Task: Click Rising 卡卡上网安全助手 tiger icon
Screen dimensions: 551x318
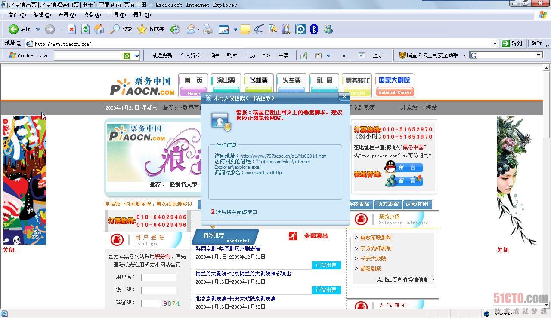Action: [x=402, y=55]
